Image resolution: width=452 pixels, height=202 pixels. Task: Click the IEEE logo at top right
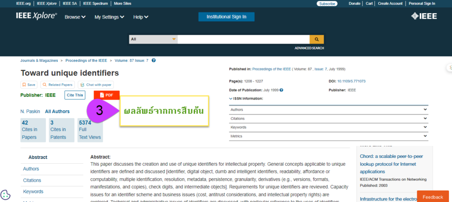(424, 16)
